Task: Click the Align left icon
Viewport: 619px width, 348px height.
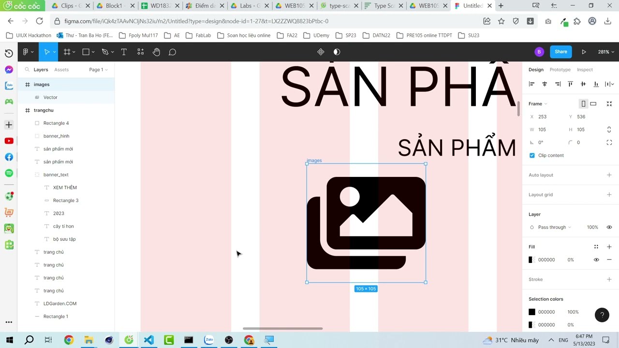Action: 531,84
